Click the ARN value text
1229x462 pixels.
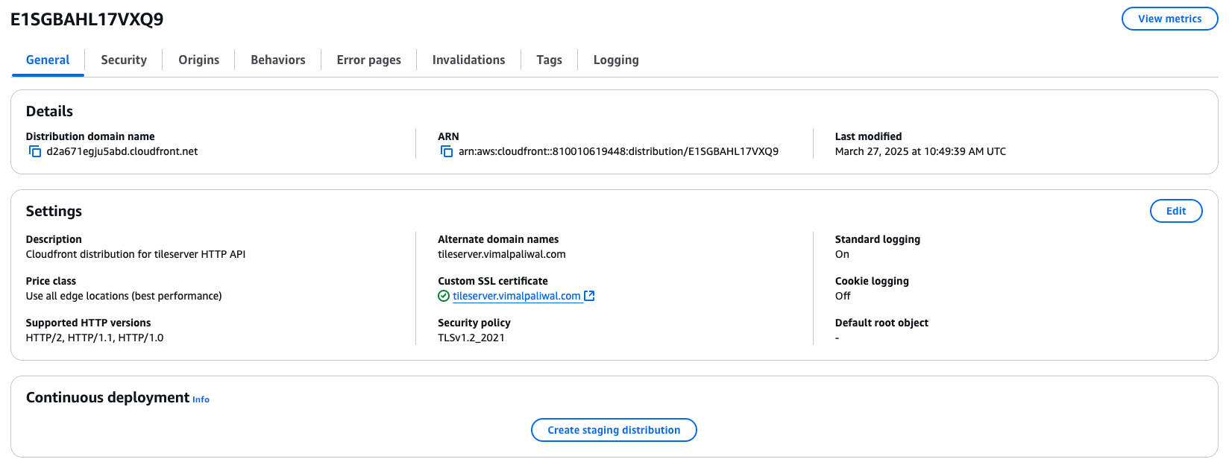click(618, 151)
